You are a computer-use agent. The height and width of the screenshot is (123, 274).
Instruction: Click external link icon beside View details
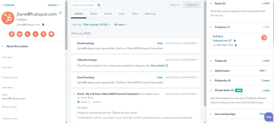point(167,66)
